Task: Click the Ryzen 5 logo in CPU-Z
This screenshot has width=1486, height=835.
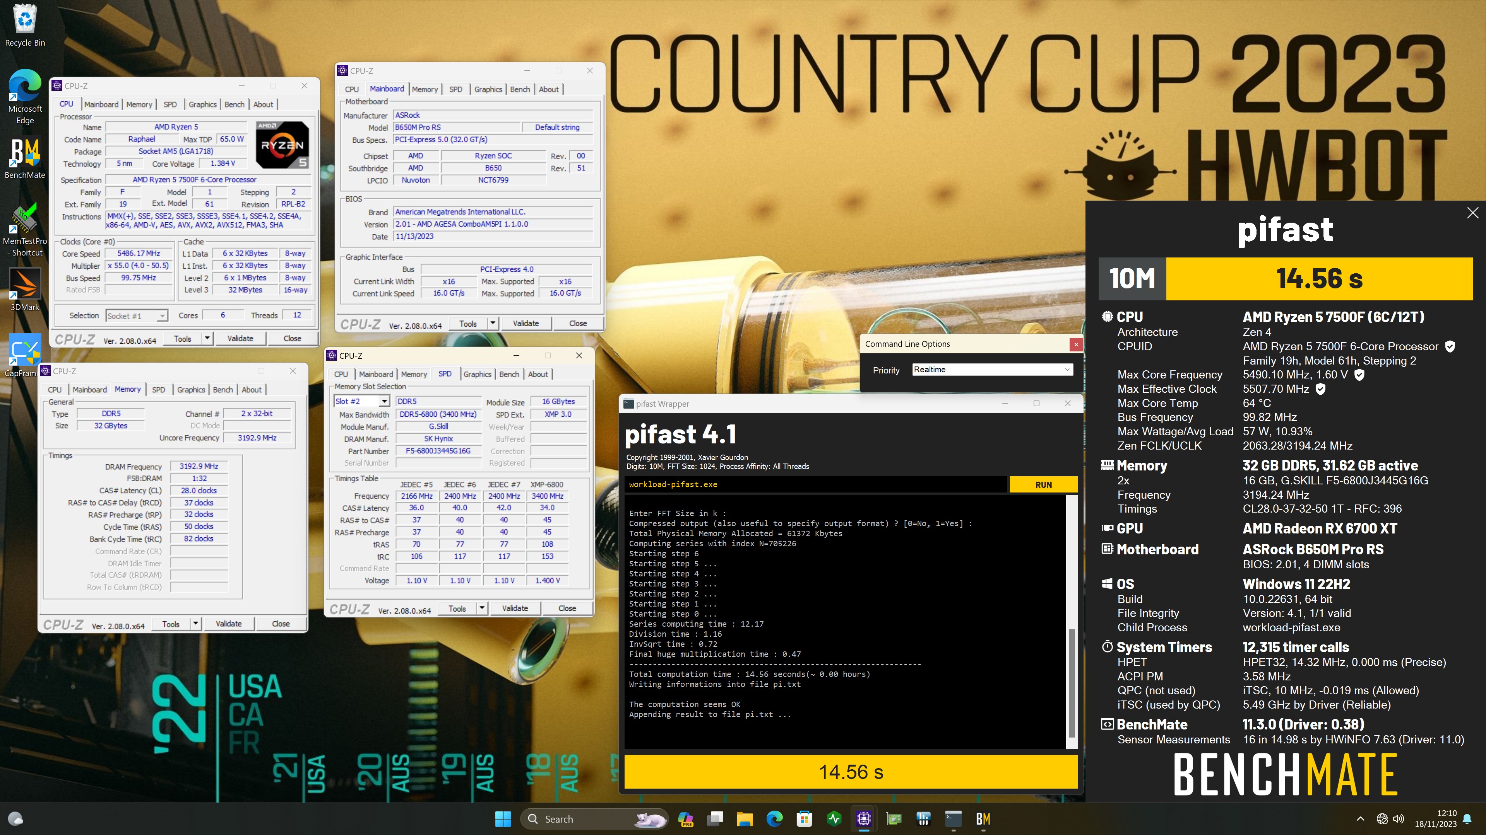Action: (282, 145)
